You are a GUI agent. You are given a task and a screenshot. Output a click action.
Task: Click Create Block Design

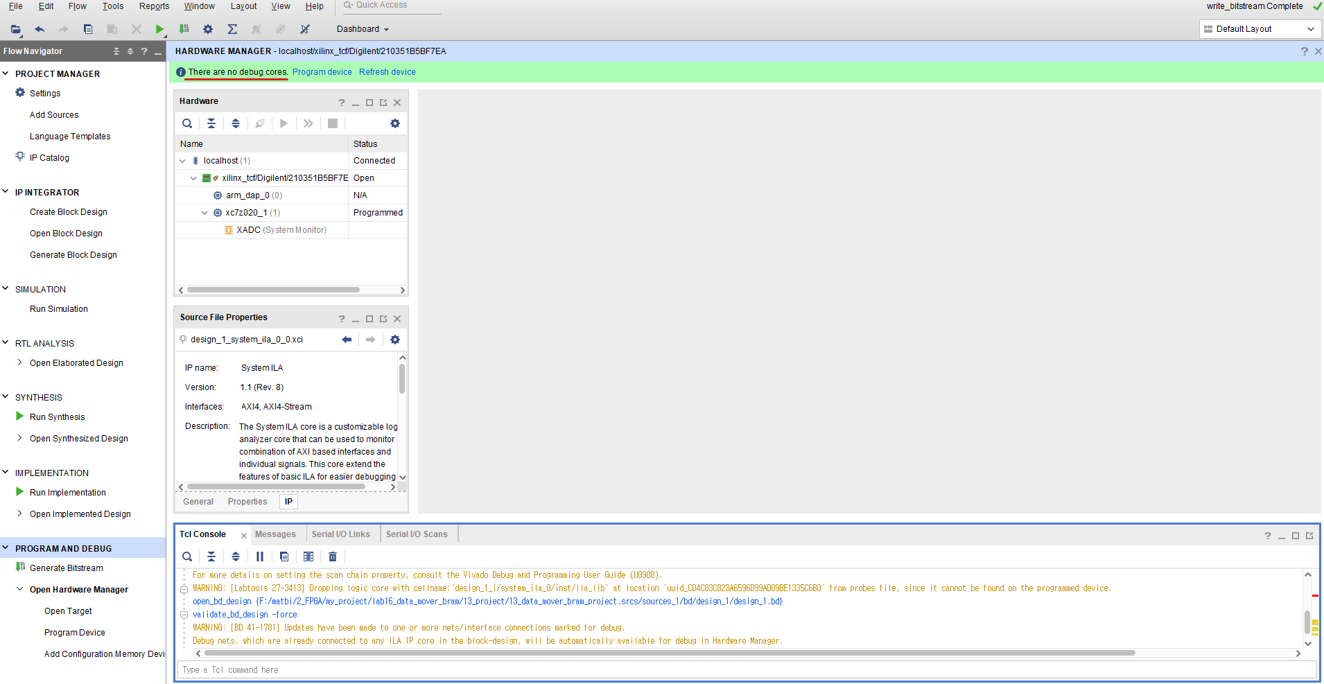[69, 212]
